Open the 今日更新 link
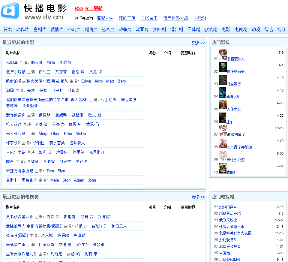 pos(94,8)
